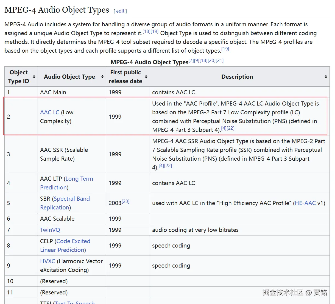Screen dimensions: 335x304
Task: Open citation [18] in the intro paragraph
Action: [146, 31]
